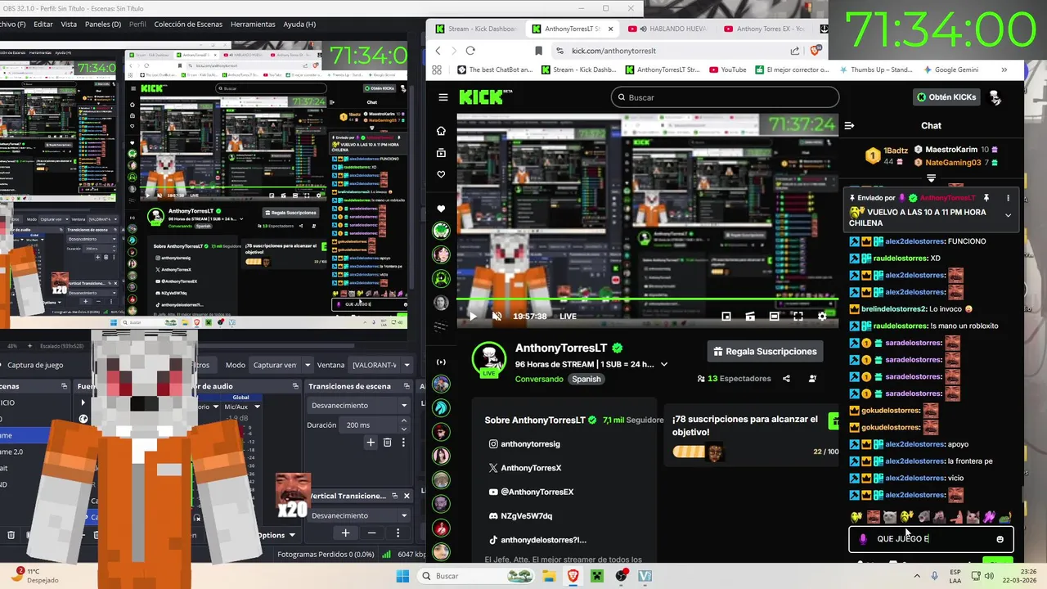Click the Obtén KICKs button
Screen dimensions: 1047x589
946,97
